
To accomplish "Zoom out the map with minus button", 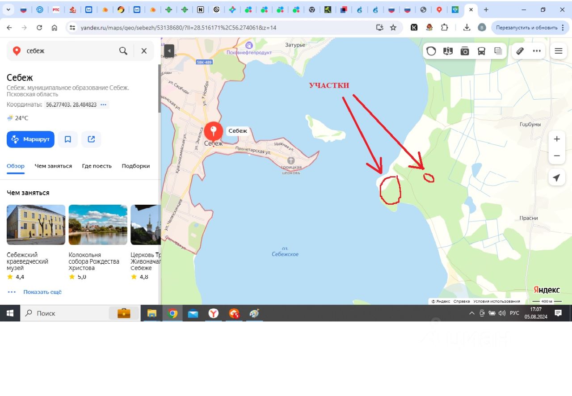I will click(557, 156).
